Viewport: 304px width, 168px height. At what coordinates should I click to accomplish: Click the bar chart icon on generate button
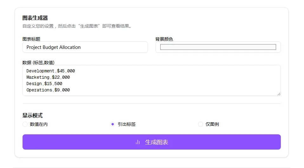click(x=138, y=142)
